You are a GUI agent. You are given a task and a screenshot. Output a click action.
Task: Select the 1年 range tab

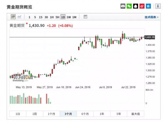pos(102,114)
